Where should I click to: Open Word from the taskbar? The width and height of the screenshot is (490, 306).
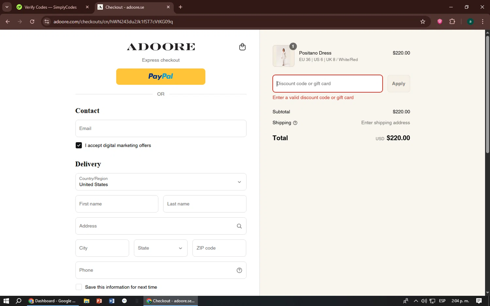[x=112, y=301]
